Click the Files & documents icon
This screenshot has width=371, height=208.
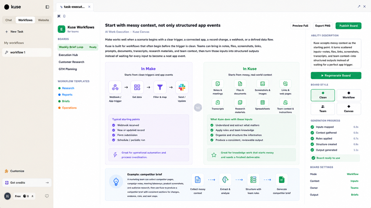pyautogui.click(x=240, y=84)
